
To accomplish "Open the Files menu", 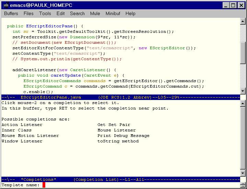I will tap(28, 13).
